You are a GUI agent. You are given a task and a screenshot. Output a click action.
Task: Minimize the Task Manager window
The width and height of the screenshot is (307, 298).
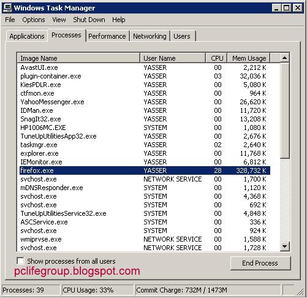click(x=276, y=8)
